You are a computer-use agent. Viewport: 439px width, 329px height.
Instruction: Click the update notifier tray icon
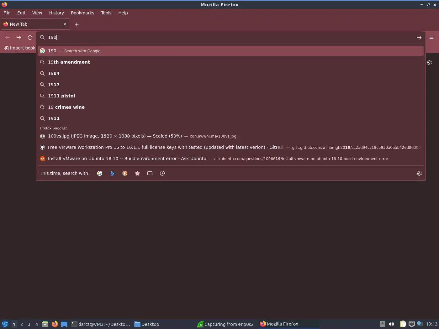[x=420, y=324]
